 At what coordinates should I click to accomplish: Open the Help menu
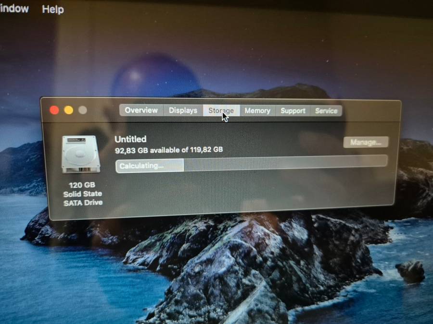(x=52, y=9)
